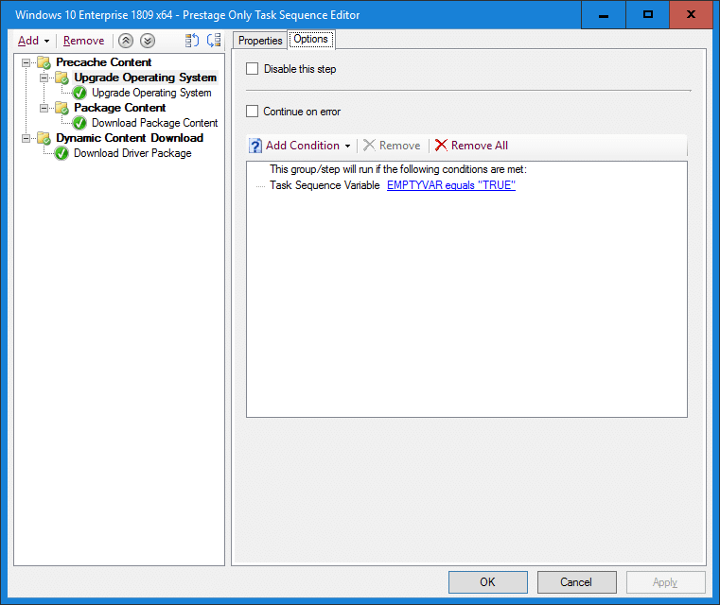Click the Task Sequence Variable condition text

tap(325, 185)
